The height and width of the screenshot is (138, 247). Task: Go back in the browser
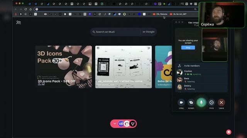click(x=16, y=9)
